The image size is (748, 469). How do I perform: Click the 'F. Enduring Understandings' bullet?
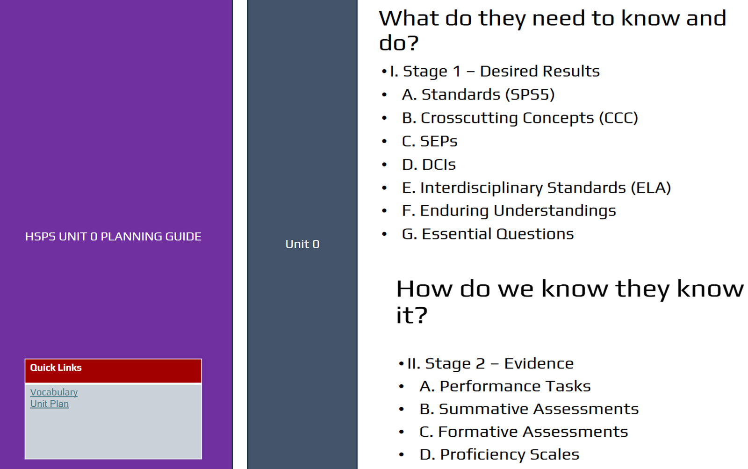tap(509, 211)
